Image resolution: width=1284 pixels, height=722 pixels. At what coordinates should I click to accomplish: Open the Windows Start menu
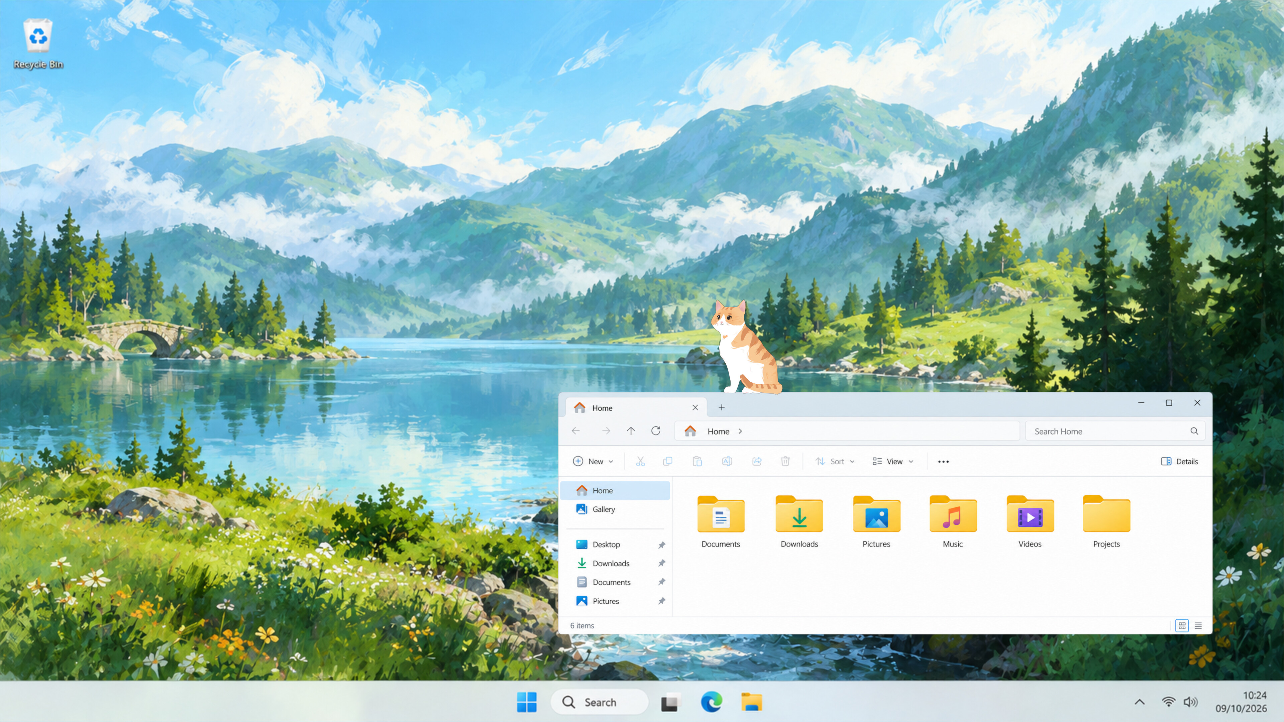coord(526,702)
